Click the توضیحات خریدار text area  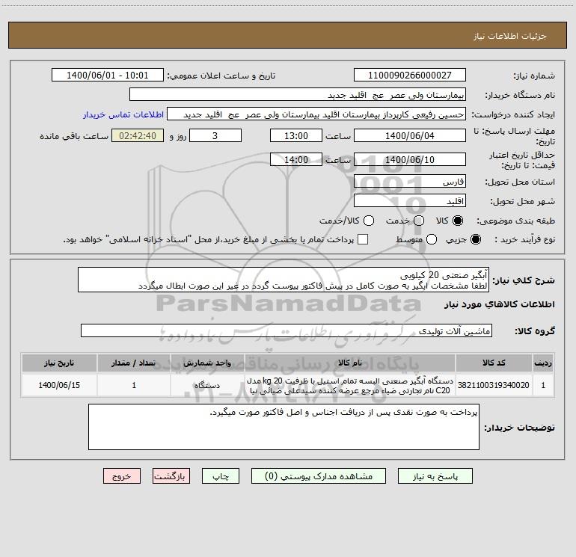[284, 427]
